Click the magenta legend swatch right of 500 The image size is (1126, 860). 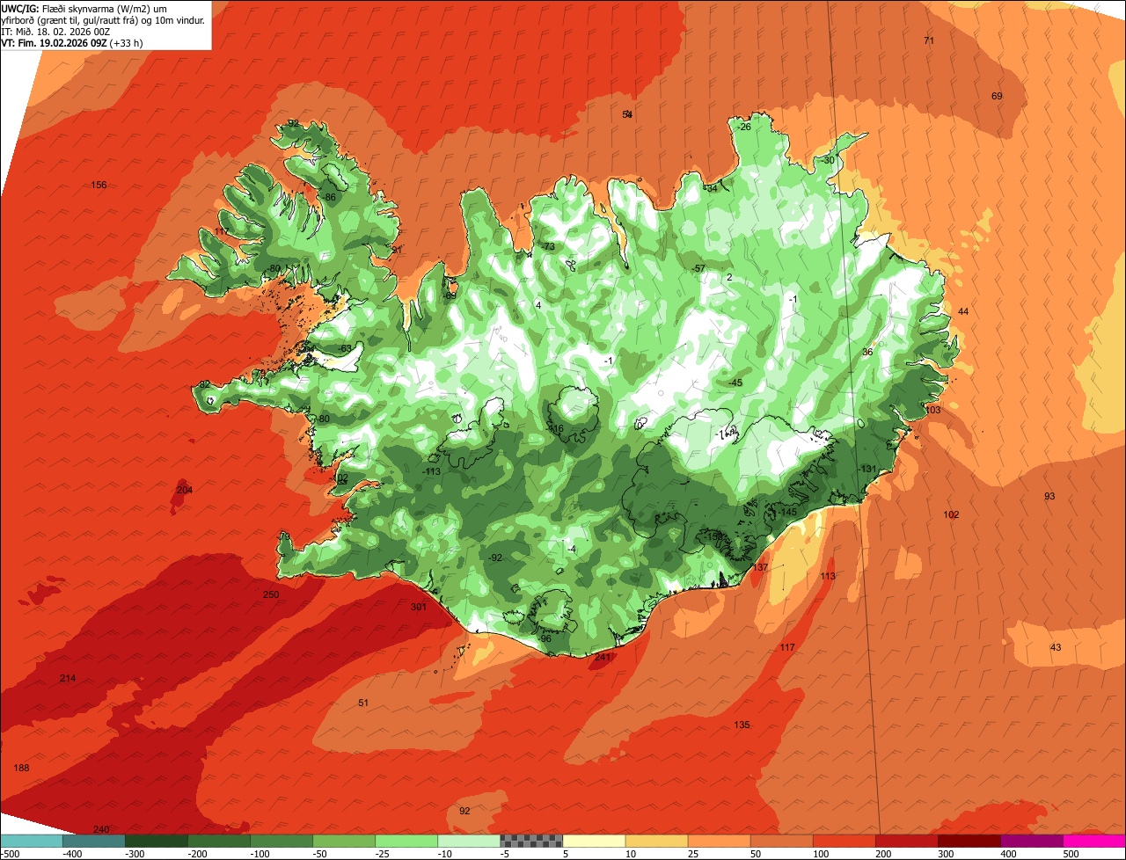click(1094, 841)
